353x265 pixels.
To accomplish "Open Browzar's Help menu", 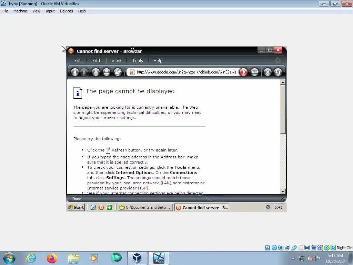I will pyautogui.click(x=158, y=61).
